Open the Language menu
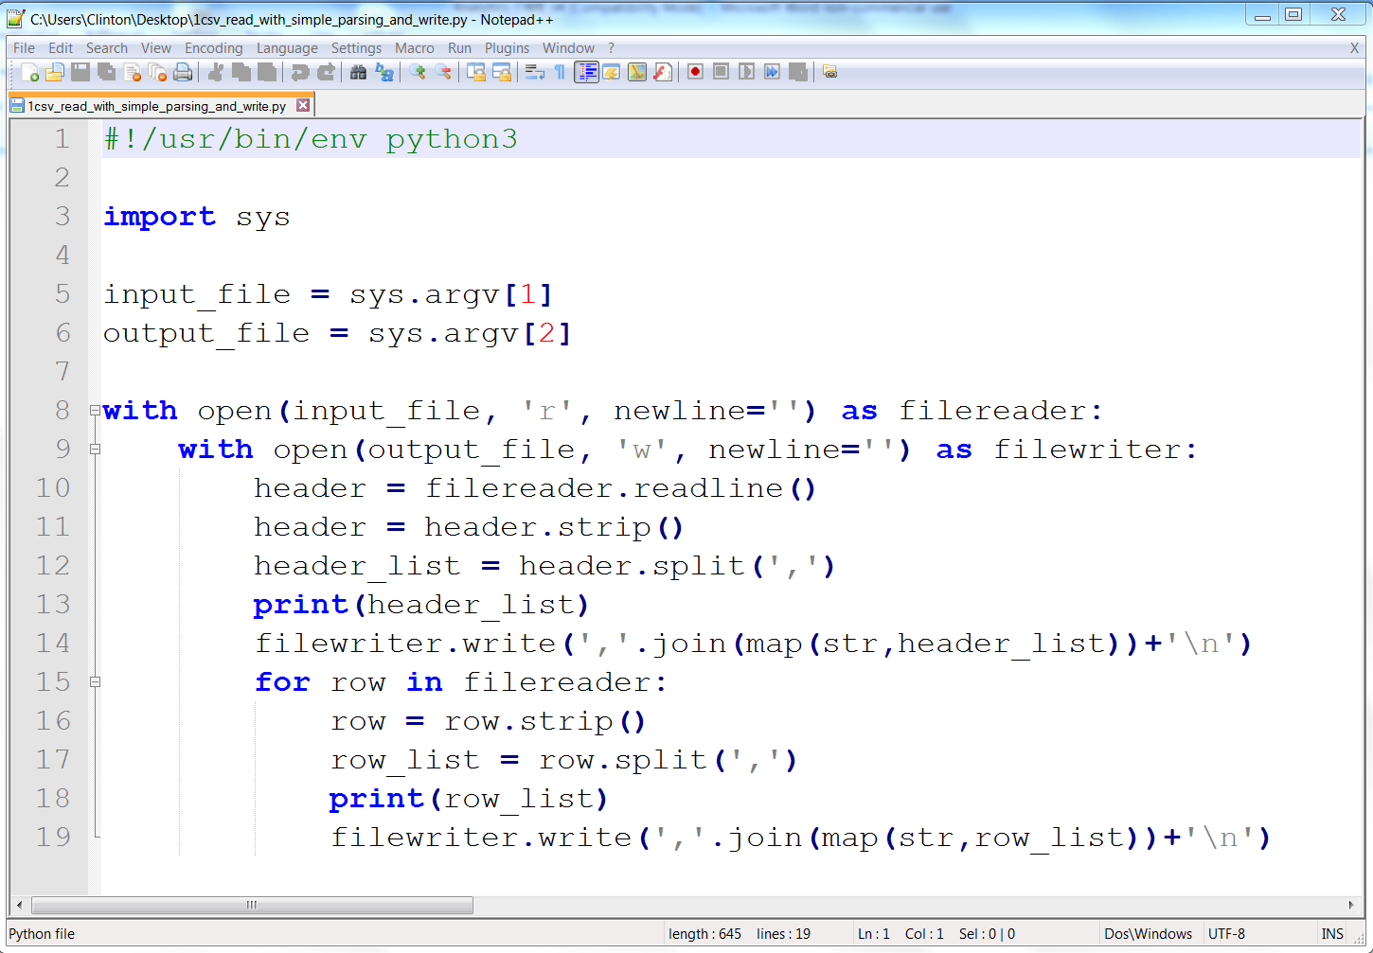Viewport: 1373px width, 953px height. pyautogui.click(x=287, y=47)
